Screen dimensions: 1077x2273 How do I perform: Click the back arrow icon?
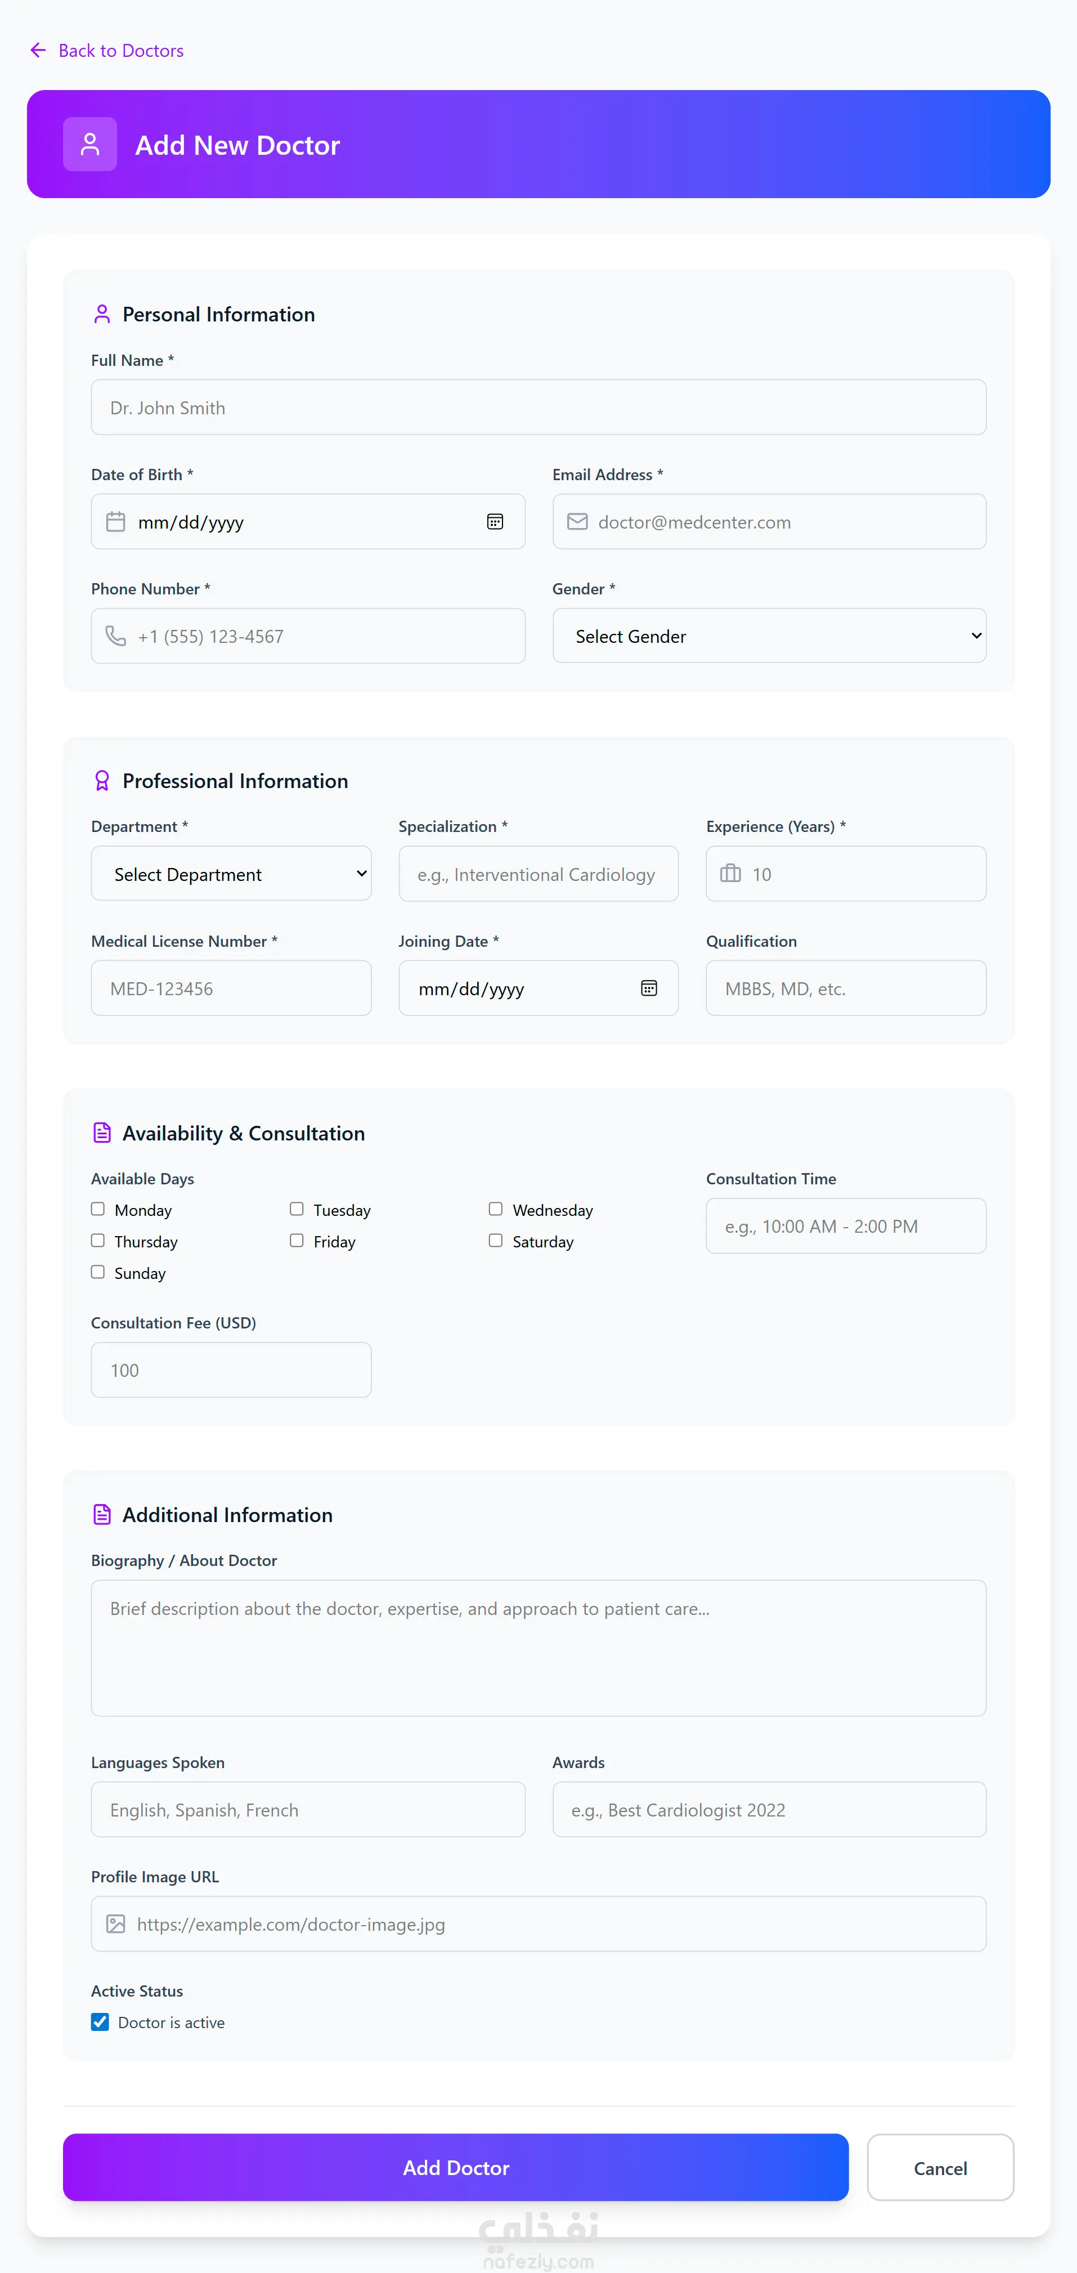click(x=38, y=50)
